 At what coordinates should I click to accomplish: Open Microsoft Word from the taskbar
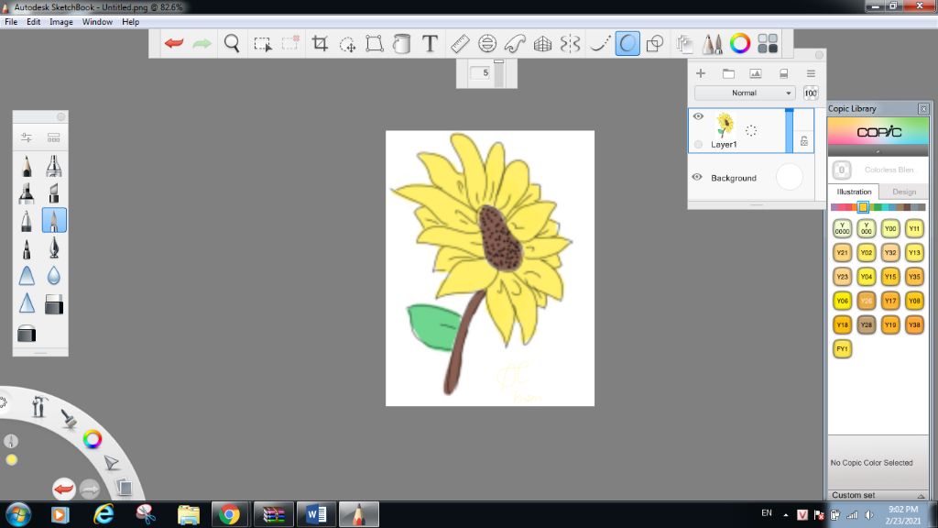coord(316,514)
